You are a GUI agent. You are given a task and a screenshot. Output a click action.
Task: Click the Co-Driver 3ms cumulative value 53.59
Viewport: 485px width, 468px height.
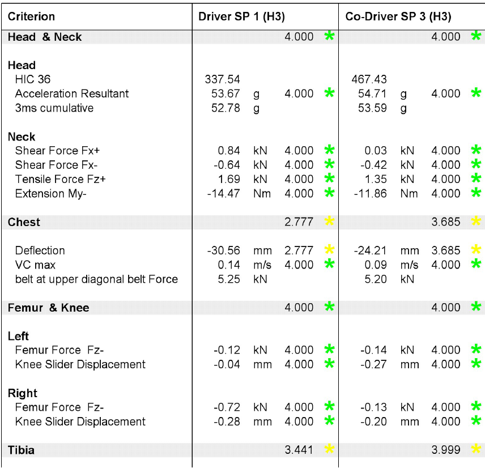[372, 108]
